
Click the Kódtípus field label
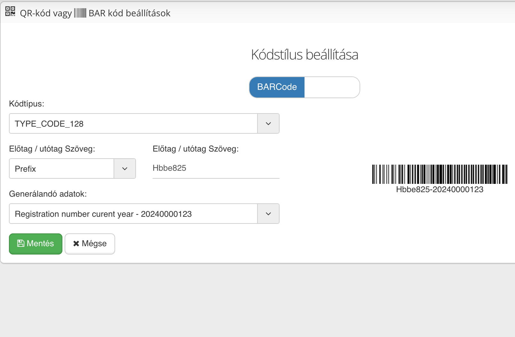tap(27, 104)
